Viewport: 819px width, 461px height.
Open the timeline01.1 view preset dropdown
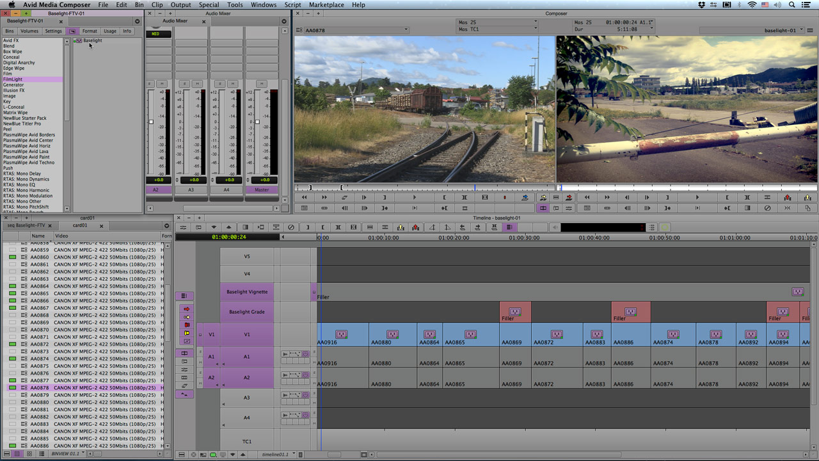point(278,455)
